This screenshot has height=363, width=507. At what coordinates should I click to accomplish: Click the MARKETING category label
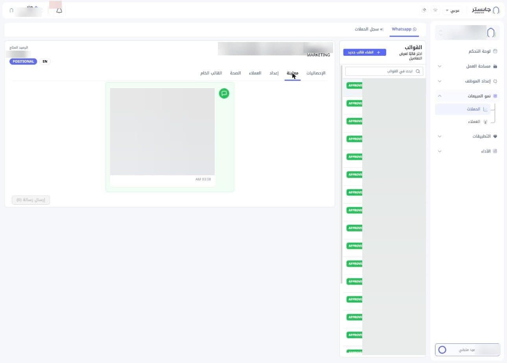tap(318, 55)
